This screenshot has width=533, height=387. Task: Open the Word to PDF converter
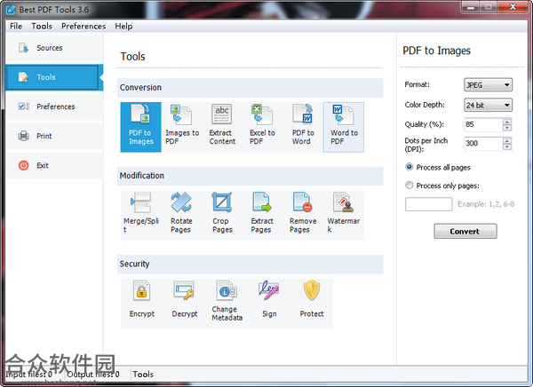click(x=343, y=127)
